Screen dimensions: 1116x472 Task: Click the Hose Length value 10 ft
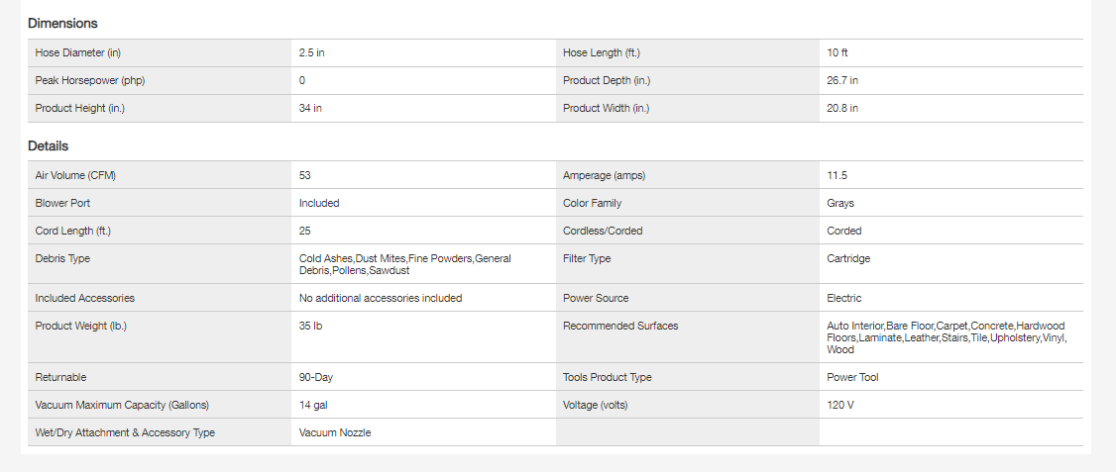(x=837, y=52)
